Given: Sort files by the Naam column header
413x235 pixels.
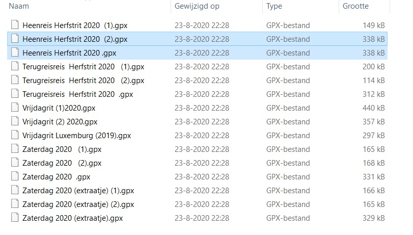Looking at the screenshot, I should click(19, 6).
